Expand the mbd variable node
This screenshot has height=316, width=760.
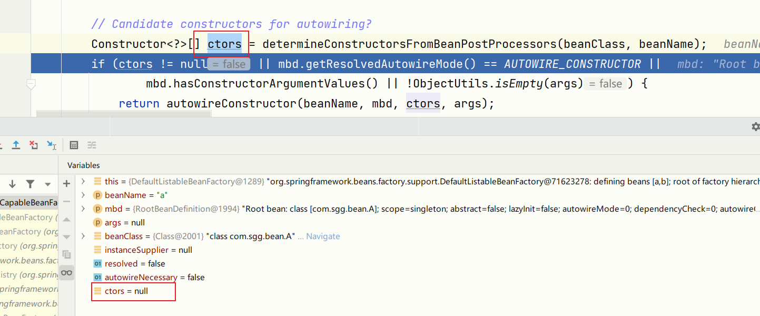pyautogui.click(x=83, y=209)
